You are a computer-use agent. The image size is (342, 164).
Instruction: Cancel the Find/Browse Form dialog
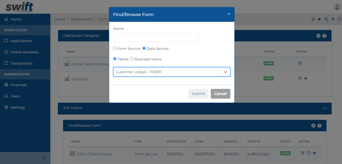220,94
